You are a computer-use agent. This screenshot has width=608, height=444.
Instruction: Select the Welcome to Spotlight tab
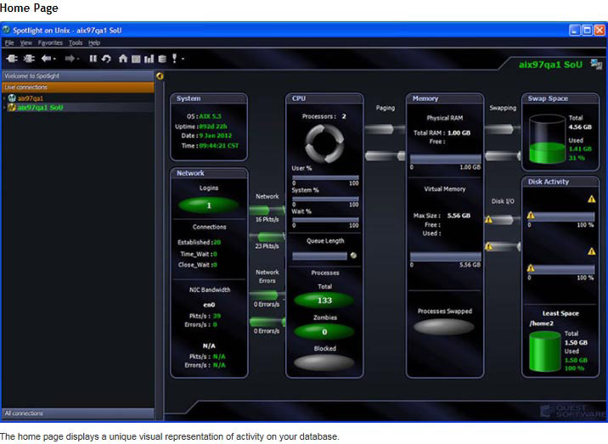point(76,76)
